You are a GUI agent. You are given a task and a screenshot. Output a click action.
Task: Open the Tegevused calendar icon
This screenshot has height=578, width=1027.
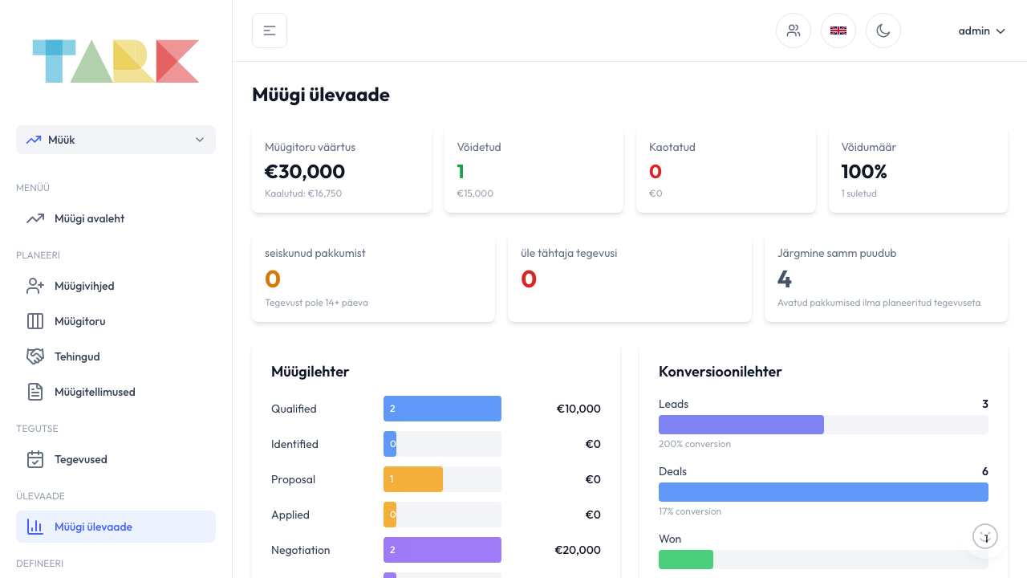[35, 459]
